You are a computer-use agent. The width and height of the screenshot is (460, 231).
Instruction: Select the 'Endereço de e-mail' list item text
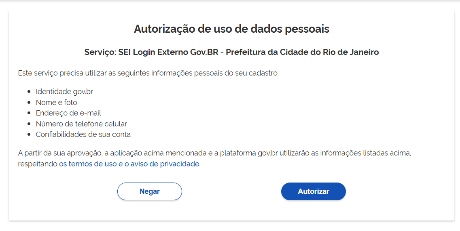click(x=68, y=113)
